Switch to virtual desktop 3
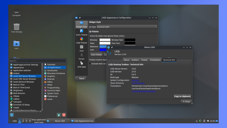 (26, 121)
